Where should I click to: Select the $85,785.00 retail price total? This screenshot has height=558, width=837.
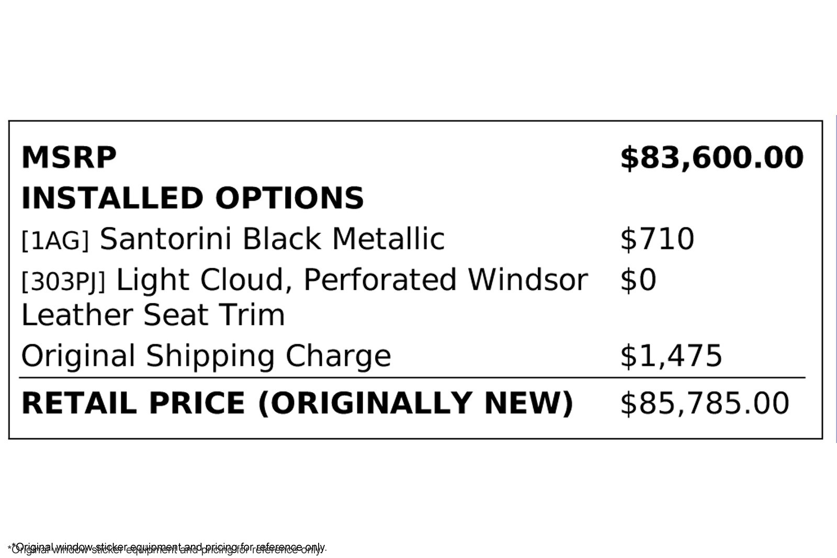[x=704, y=403]
